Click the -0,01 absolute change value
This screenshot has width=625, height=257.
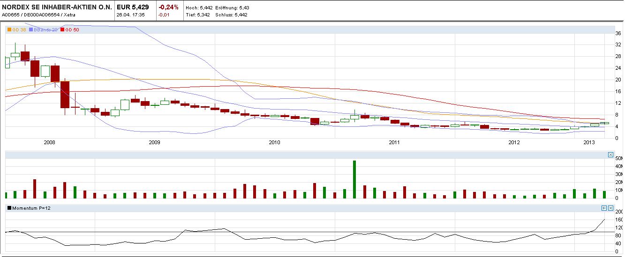[164, 15]
